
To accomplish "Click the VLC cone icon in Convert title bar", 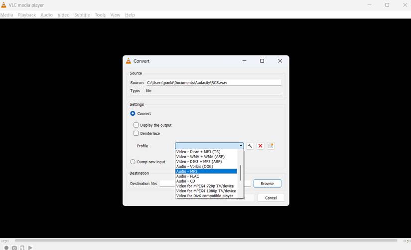I will [x=129, y=61].
